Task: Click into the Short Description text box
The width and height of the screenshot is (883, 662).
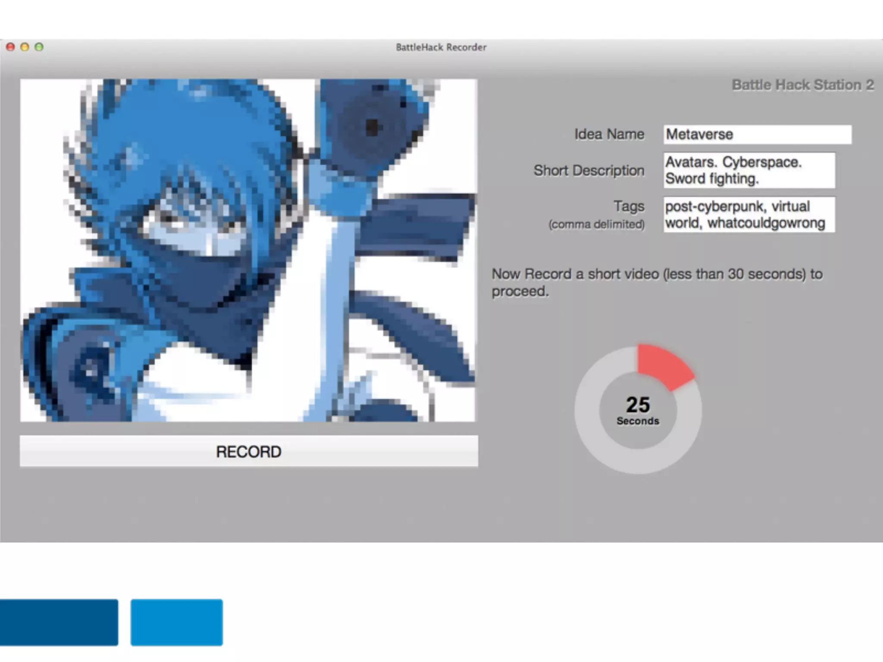Action: click(x=749, y=170)
